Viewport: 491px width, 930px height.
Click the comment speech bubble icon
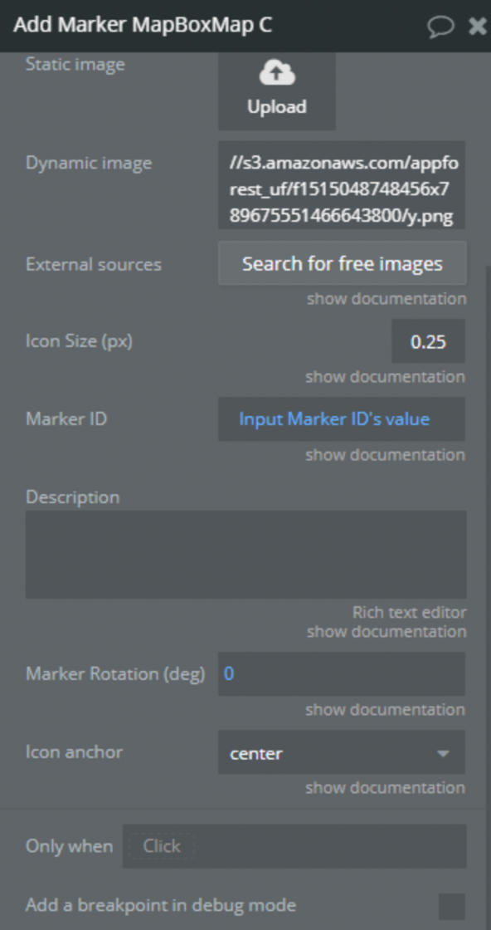coord(440,26)
